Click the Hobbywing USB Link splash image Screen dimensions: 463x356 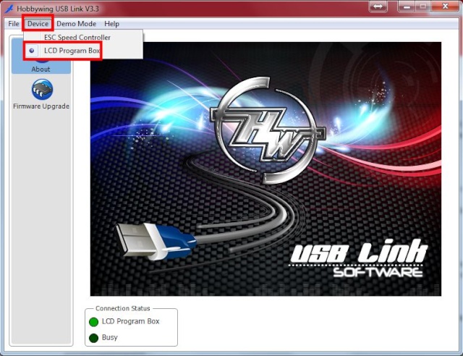[266, 169]
